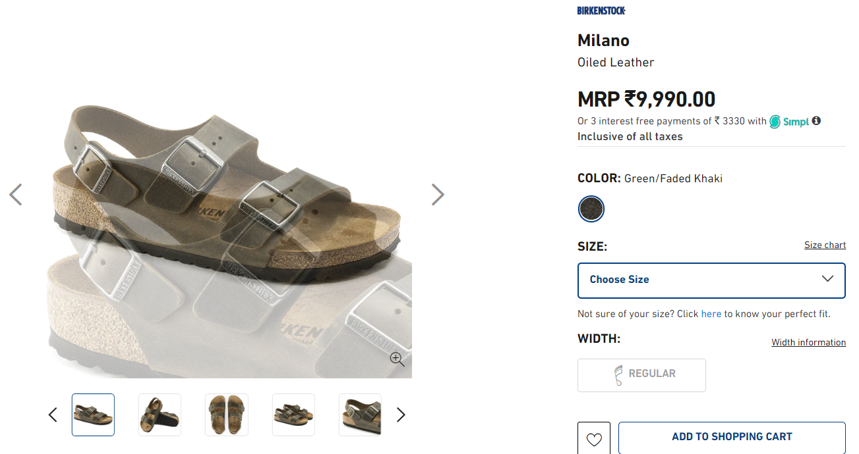Image resolution: width=859 pixels, height=454 pixels.
Task: Toggle the Milano sandal onto your wishlist
Action: coord(593,440)
